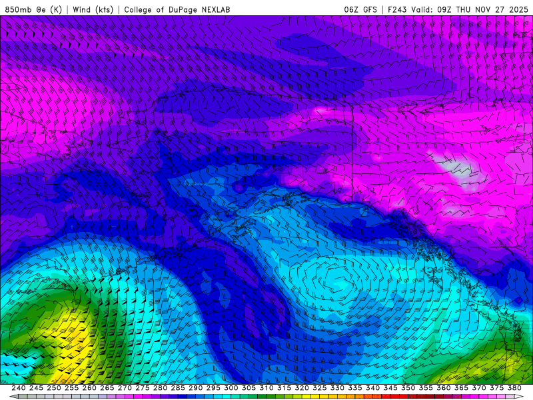Click the '850mb θe (K)' title text
This screenshot has width=533, height=400.
tap(33, 9)
